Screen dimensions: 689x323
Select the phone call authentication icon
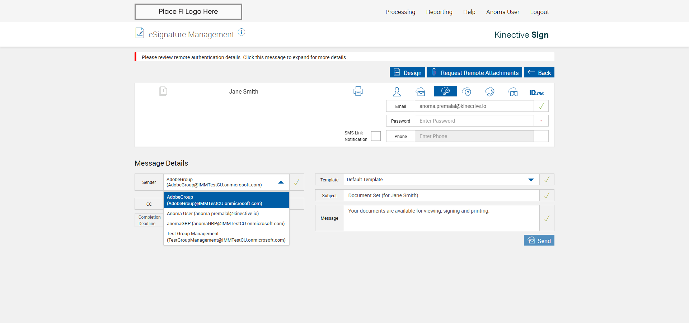(x=490, y=92)
